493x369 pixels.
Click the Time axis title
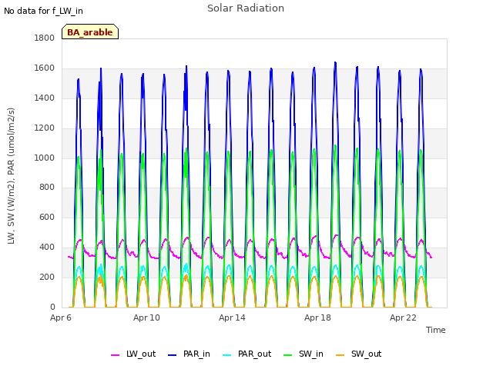436,330
